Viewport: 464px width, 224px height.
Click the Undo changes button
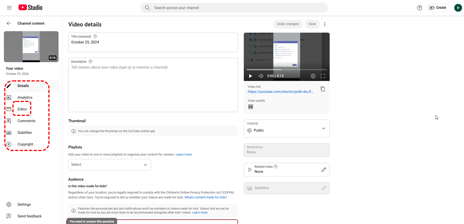pyautogui.click(x=288, y=24)
